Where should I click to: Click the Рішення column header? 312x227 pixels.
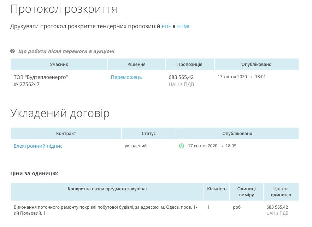coord(136,64)
